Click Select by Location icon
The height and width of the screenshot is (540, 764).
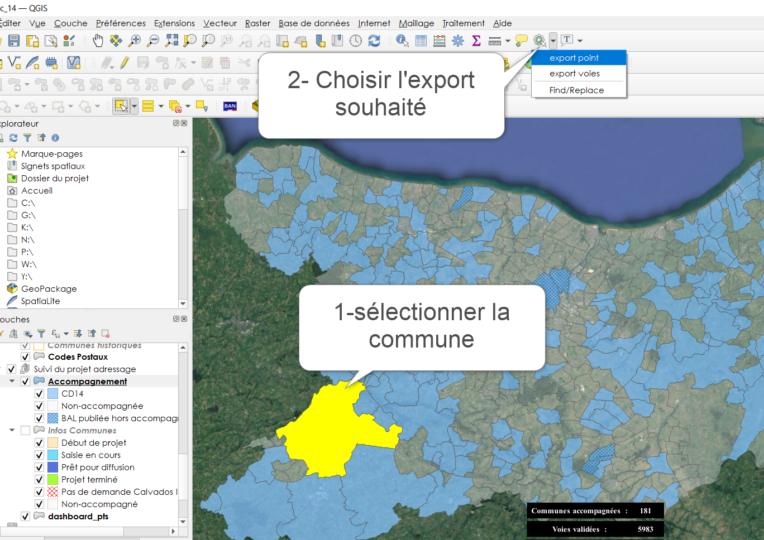coord(202,106)
